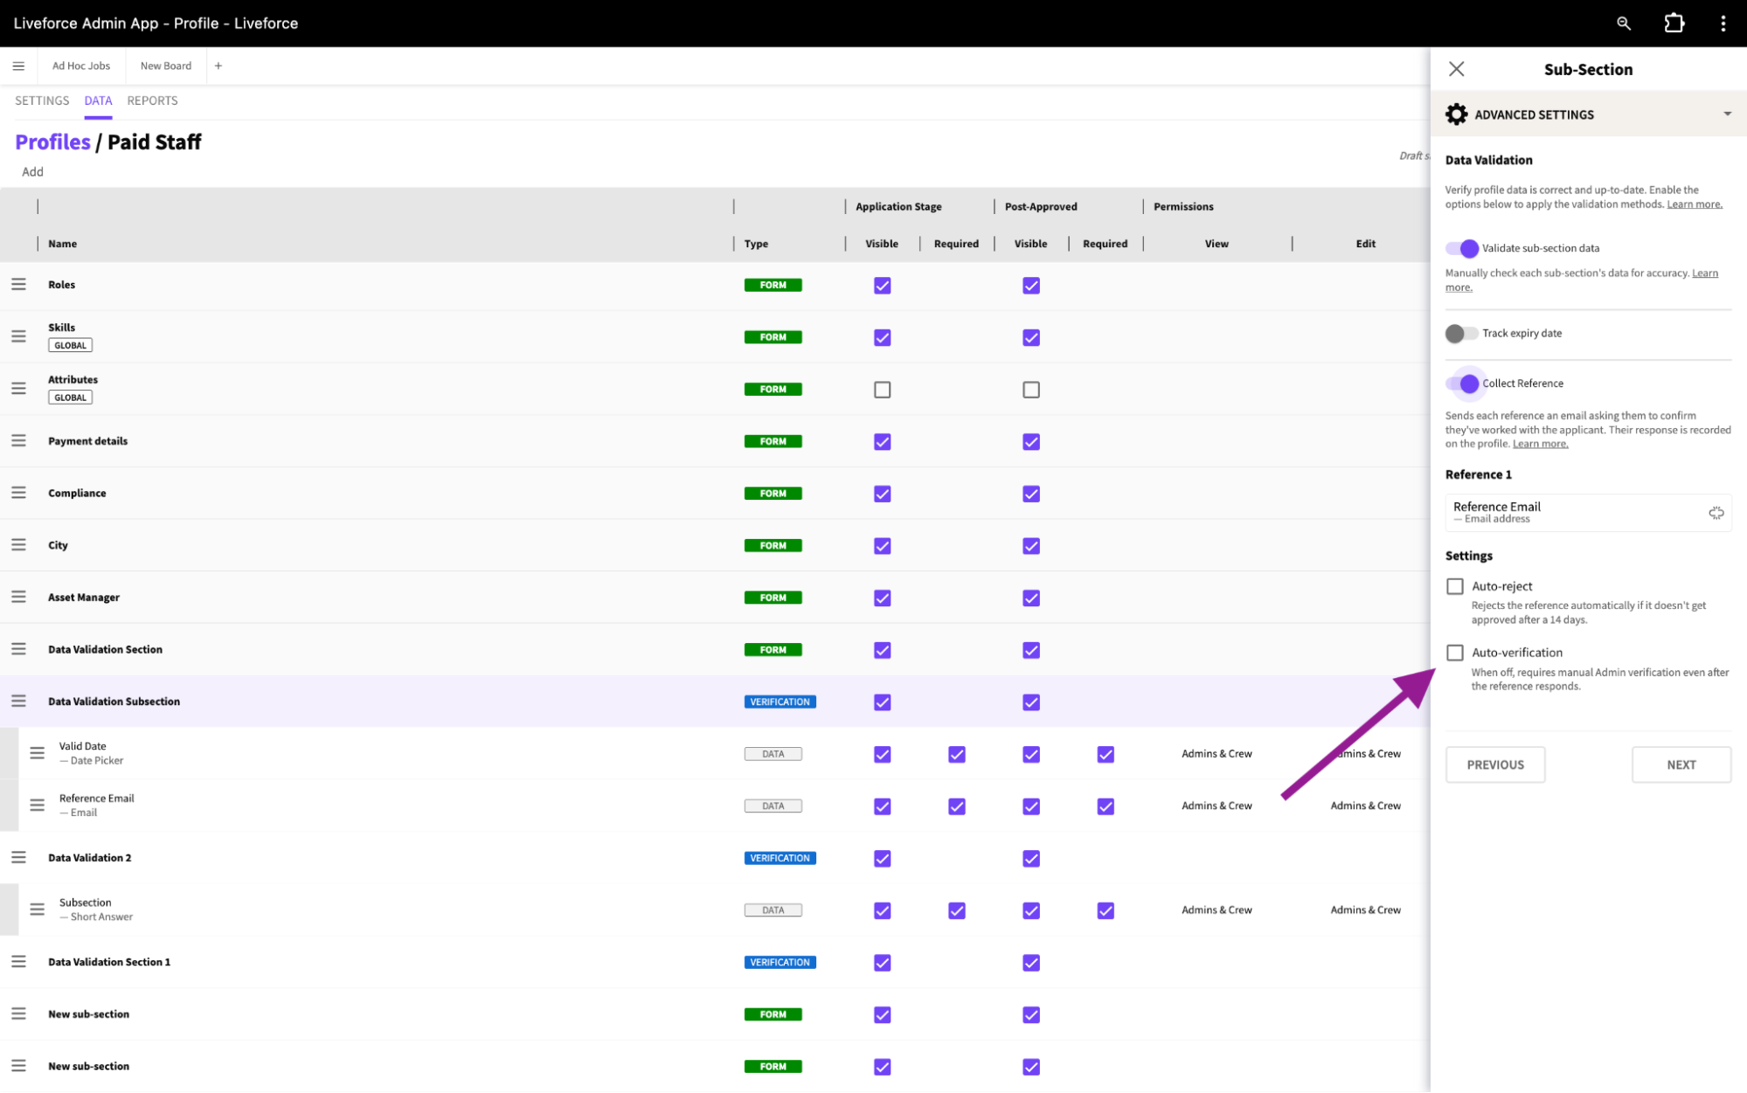Select the Data Validation Subsection row
Viewport: 1747px width, 1093px height.
tap(715, 702)
